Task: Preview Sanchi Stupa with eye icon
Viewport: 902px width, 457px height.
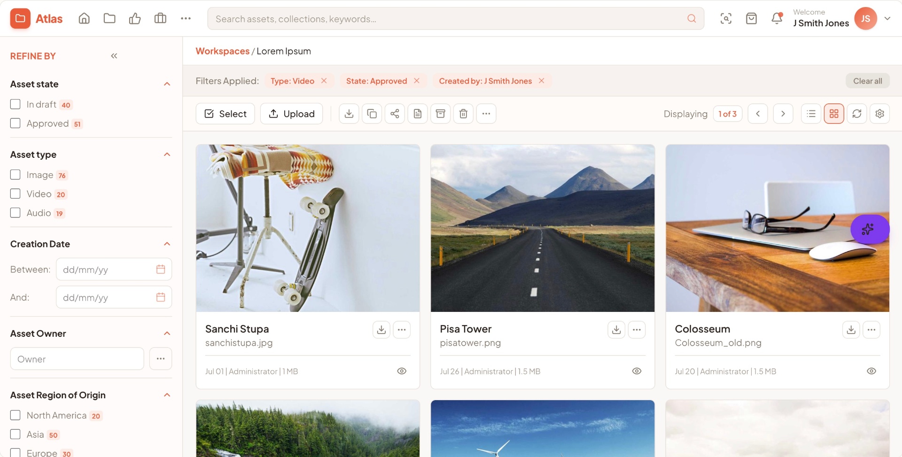Action: 402,371
